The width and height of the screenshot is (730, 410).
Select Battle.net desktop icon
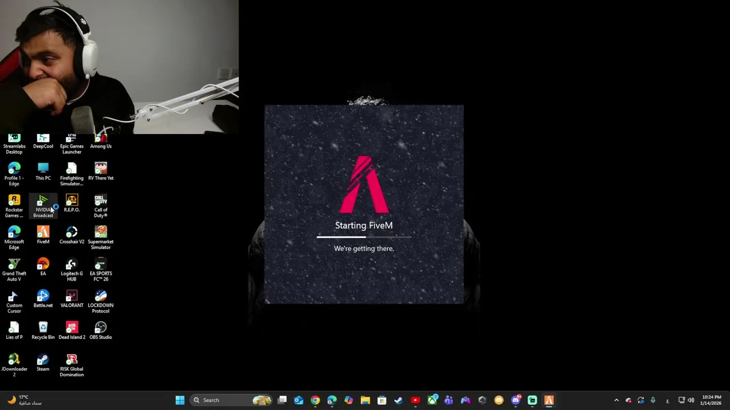click(x=43, y=299)
